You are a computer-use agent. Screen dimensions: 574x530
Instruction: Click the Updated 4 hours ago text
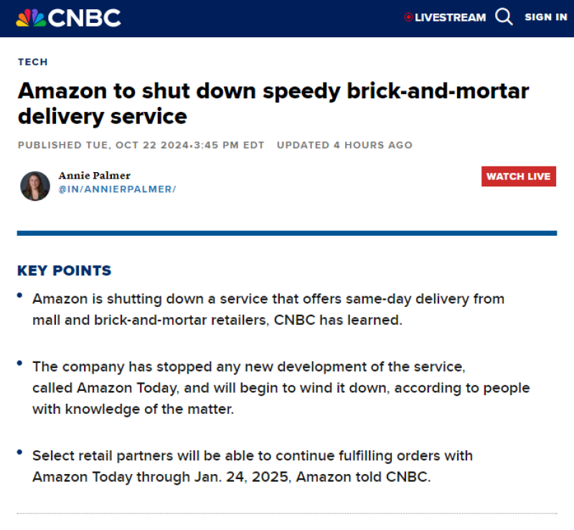click(344, 145)
